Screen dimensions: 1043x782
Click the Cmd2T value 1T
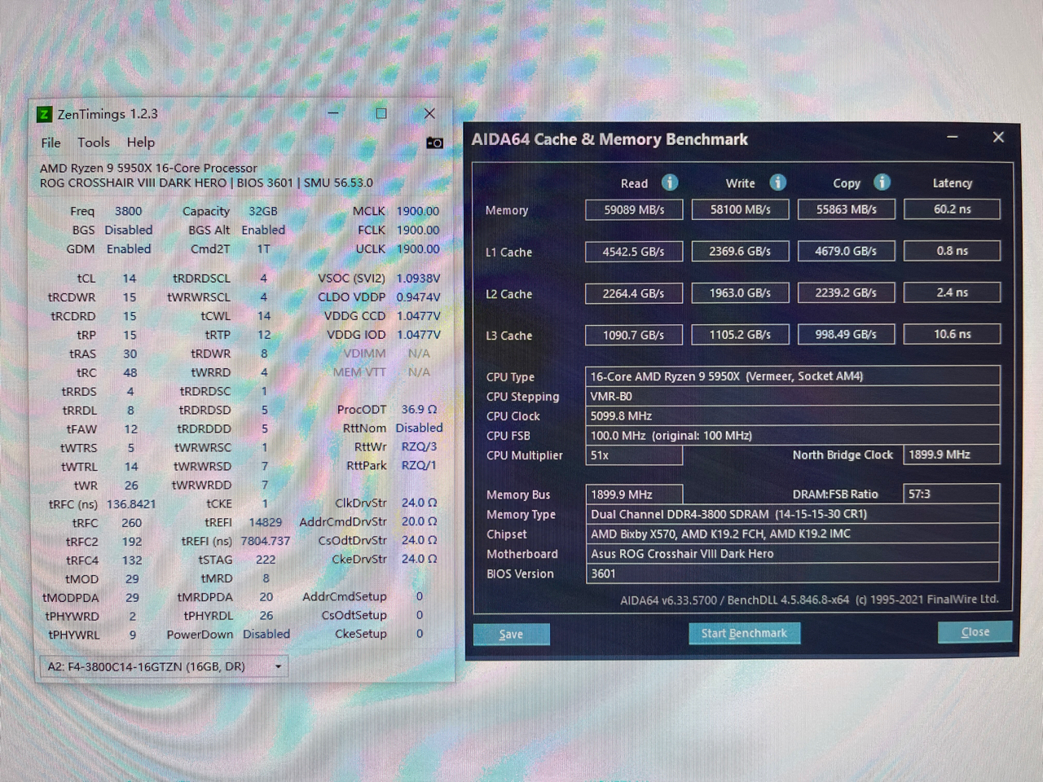264,249
